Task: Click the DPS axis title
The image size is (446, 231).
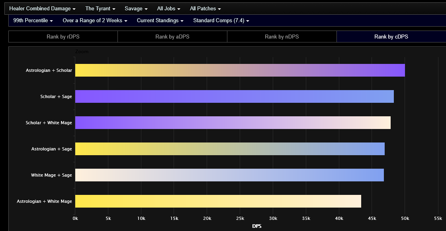Action: pos(256,226)
